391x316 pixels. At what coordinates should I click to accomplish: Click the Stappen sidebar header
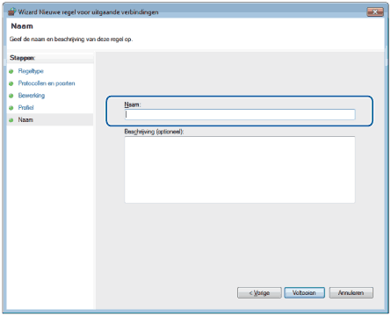tap(22, 58)
